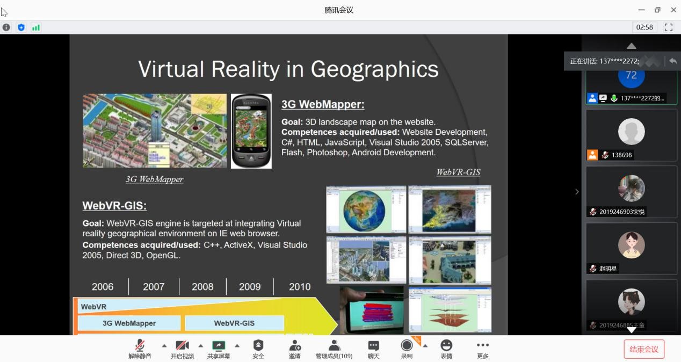
Task: Expand sharing options arrow beside 共享屏幕
Action: 237,345
